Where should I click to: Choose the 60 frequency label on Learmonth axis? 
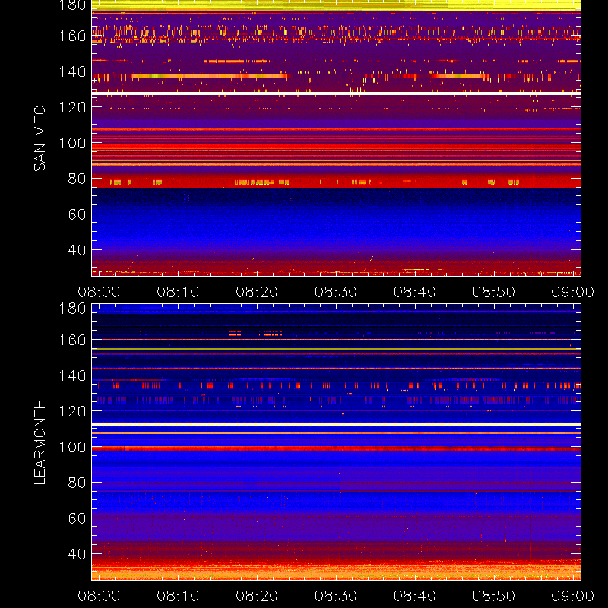coord(78,518)
